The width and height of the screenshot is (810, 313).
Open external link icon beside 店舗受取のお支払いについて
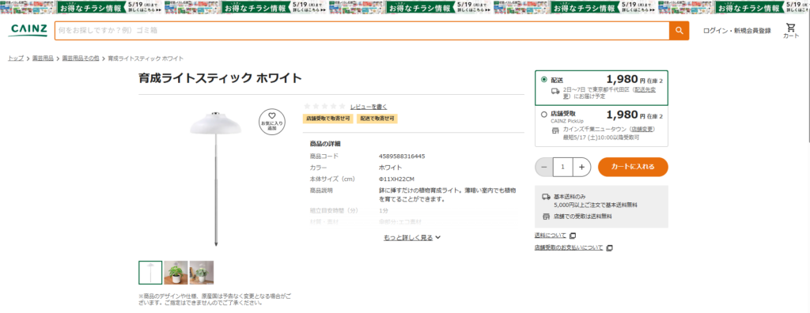[x=609, y=248]
